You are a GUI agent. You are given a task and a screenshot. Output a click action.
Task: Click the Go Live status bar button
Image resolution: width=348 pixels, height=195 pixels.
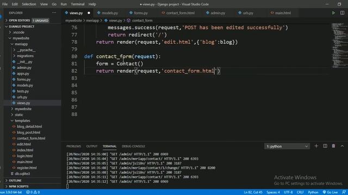point(330,192)
